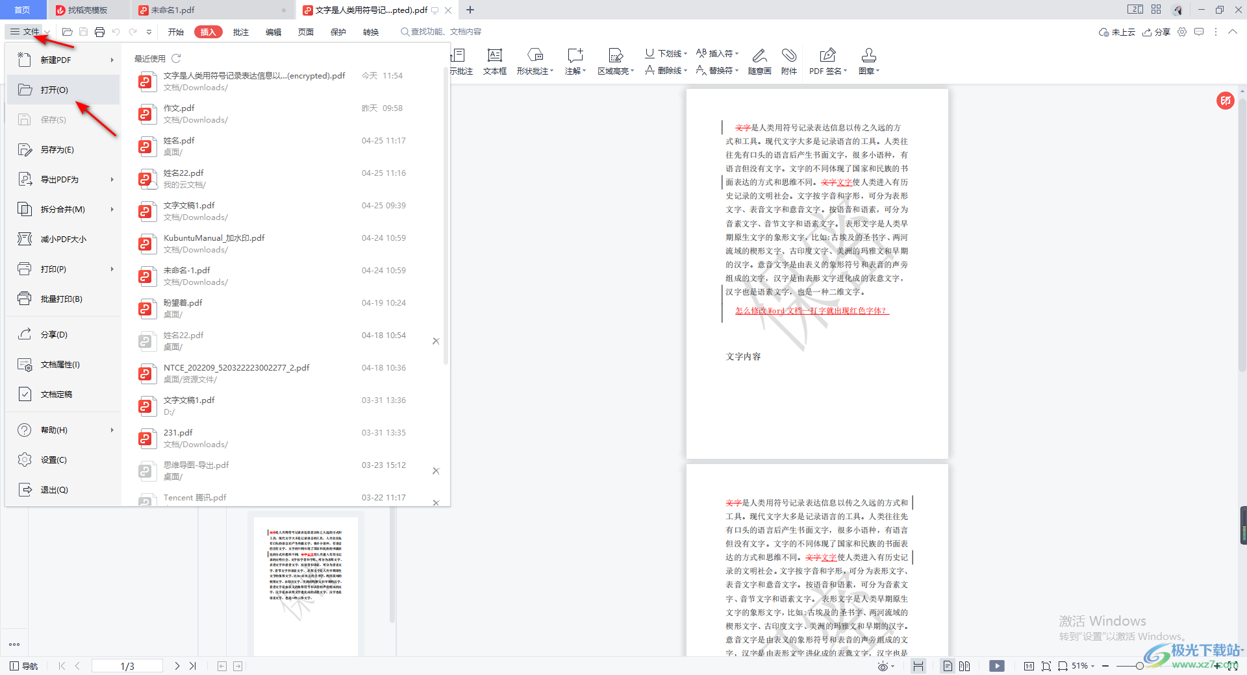Viewport: 1247px width, 675px height.
Task: Switch to two-page view
Action: (x=964, y=666)
